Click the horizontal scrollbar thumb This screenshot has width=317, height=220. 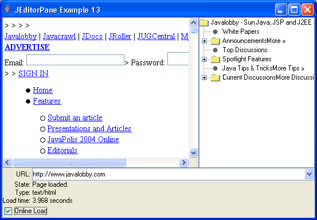[69, 163]
